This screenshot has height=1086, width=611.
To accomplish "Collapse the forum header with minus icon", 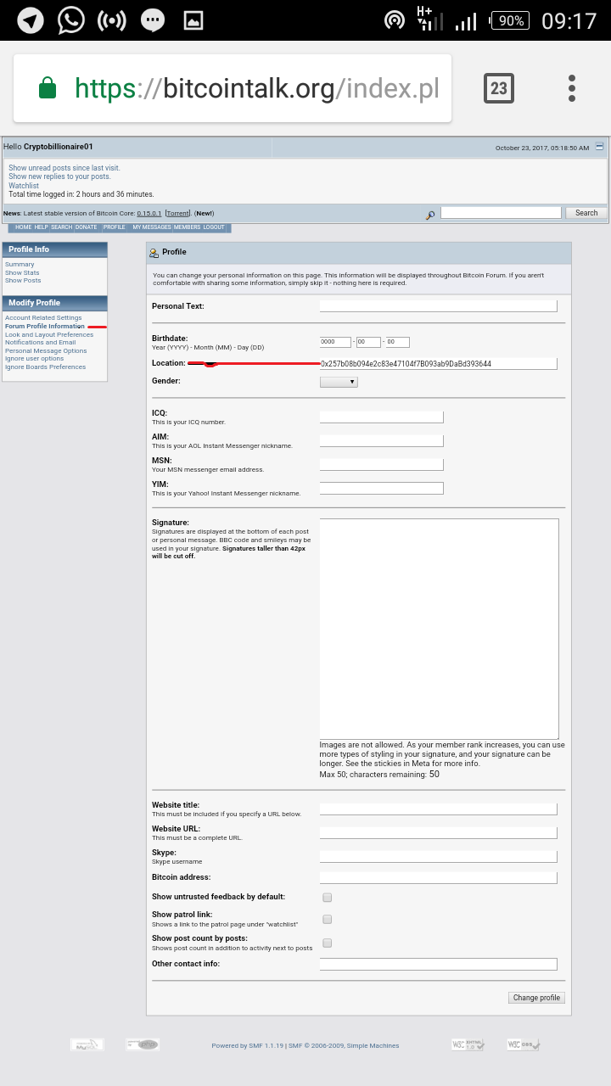I will [600, 147].
